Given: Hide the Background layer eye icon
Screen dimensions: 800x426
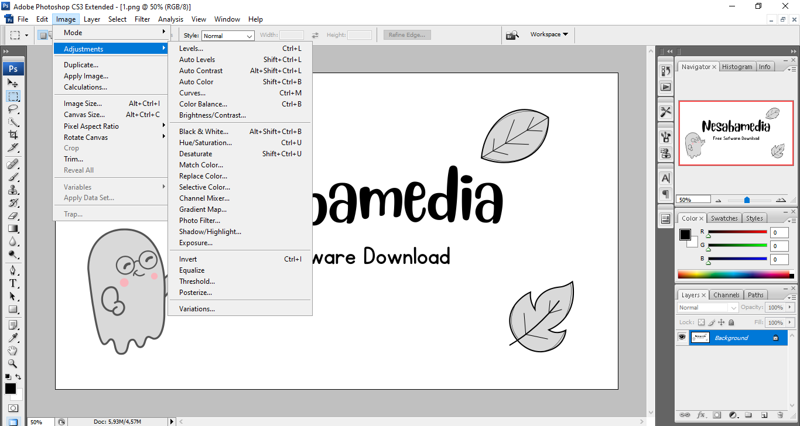Looking at the screenshot, I should tap(682, 338).
